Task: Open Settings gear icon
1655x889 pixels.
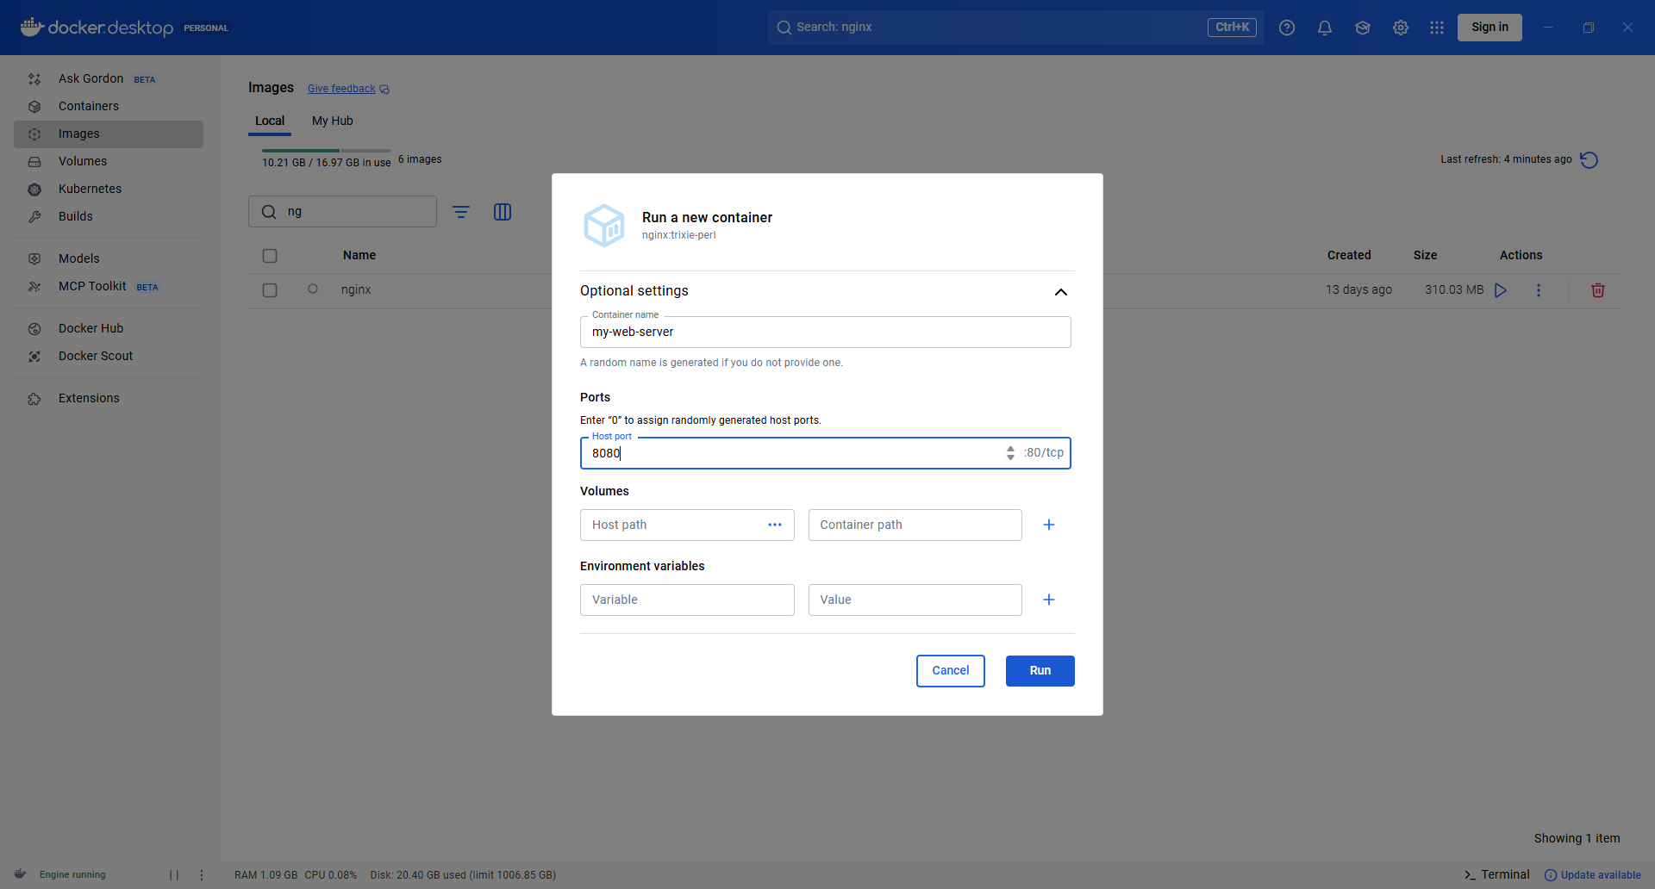Action: click(x=1401, y=28)
